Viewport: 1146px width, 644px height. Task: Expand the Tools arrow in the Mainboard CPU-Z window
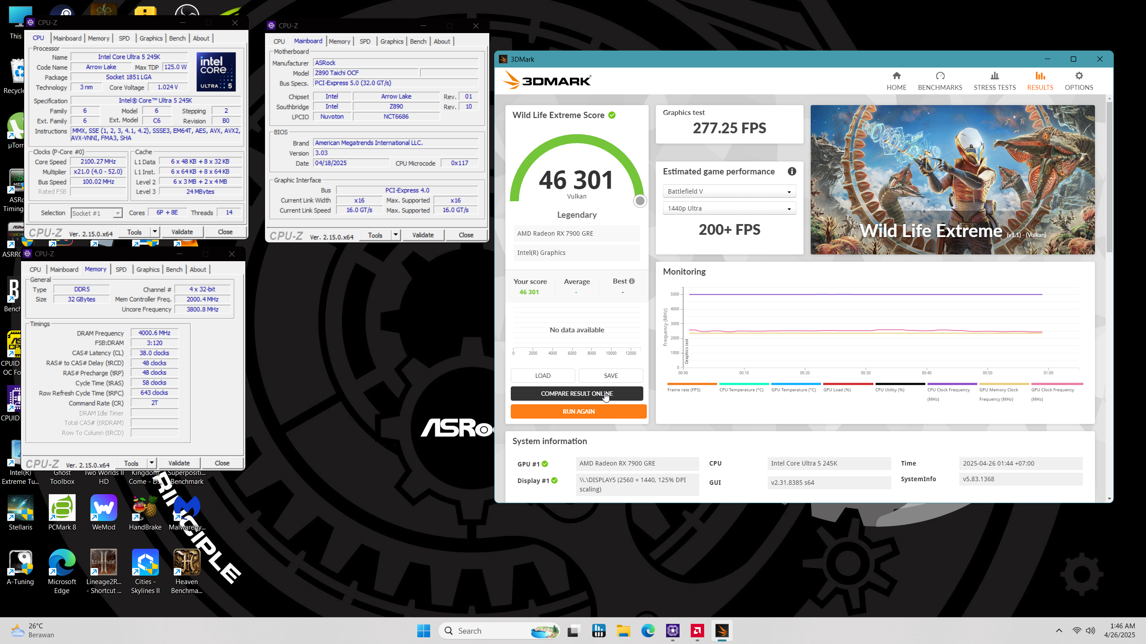point(395,235)
